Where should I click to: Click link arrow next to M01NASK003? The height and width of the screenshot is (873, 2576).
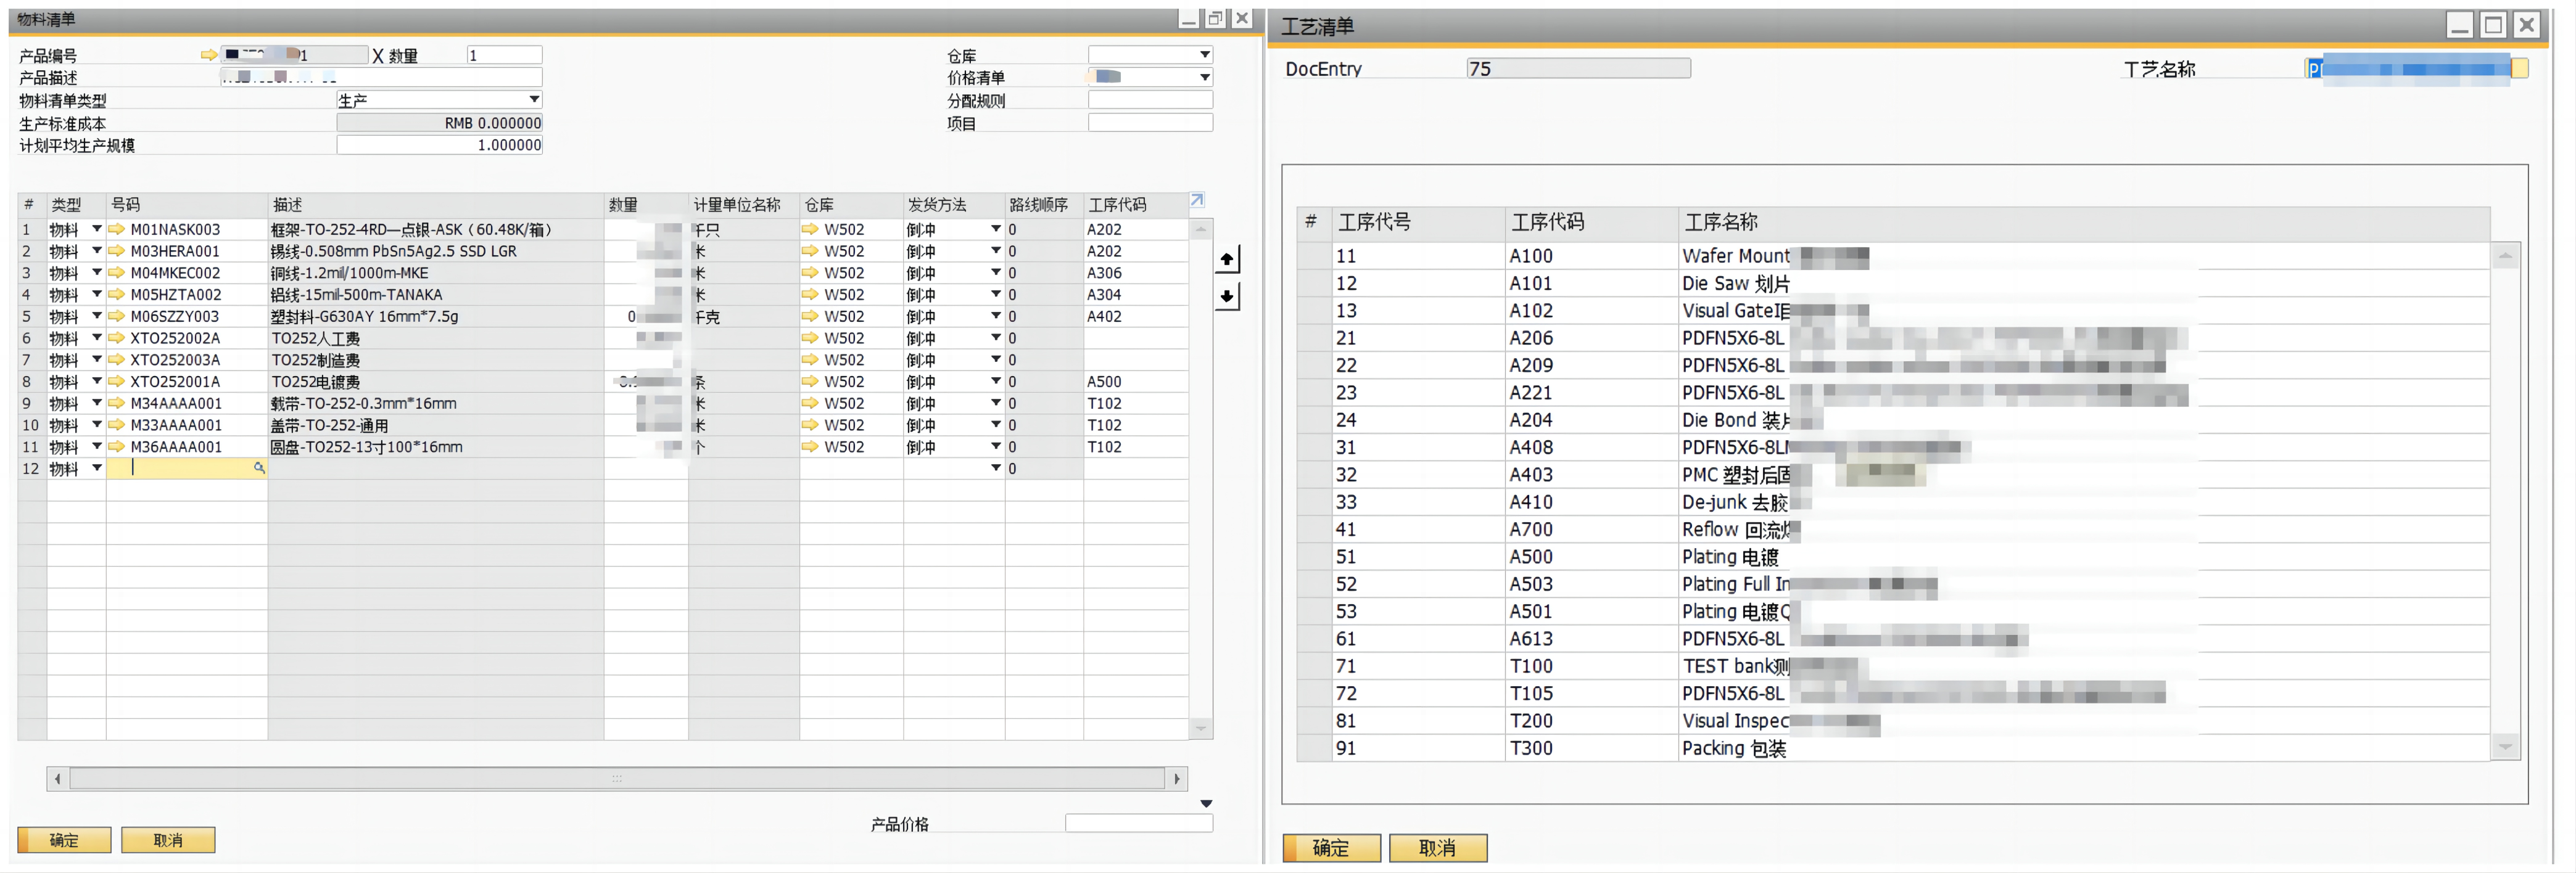click(116, 229)
